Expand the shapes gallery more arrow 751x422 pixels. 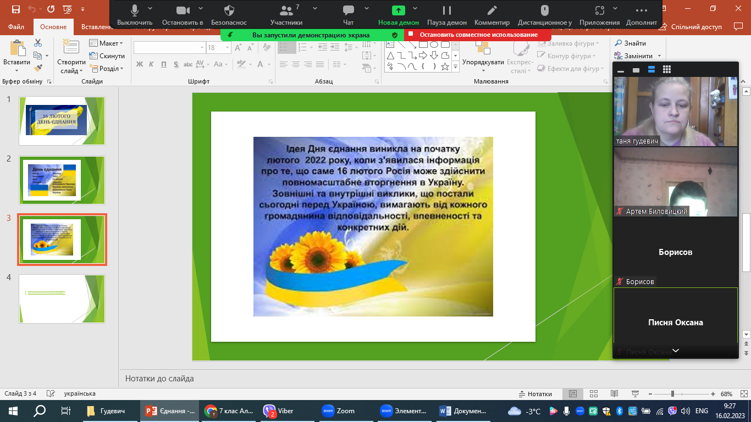coord(455,66)
